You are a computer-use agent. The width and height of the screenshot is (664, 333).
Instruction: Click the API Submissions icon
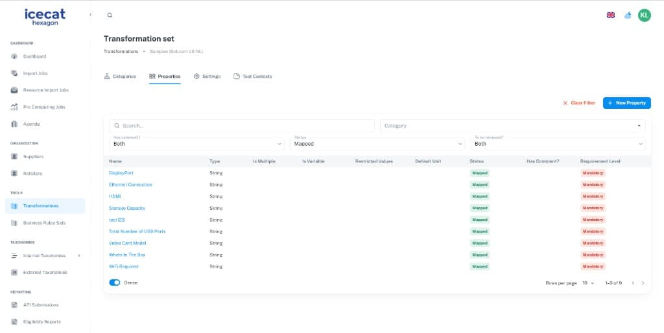click(14, 305)
